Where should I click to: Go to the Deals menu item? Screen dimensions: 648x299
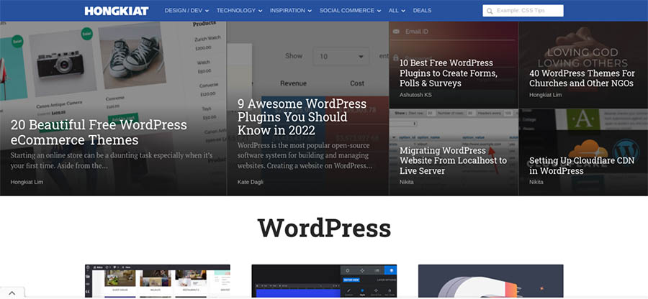(422, 11)
